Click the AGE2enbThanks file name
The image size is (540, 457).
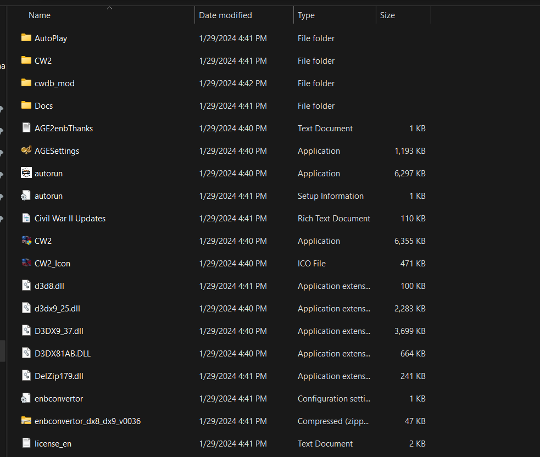(x=64, y=129)
